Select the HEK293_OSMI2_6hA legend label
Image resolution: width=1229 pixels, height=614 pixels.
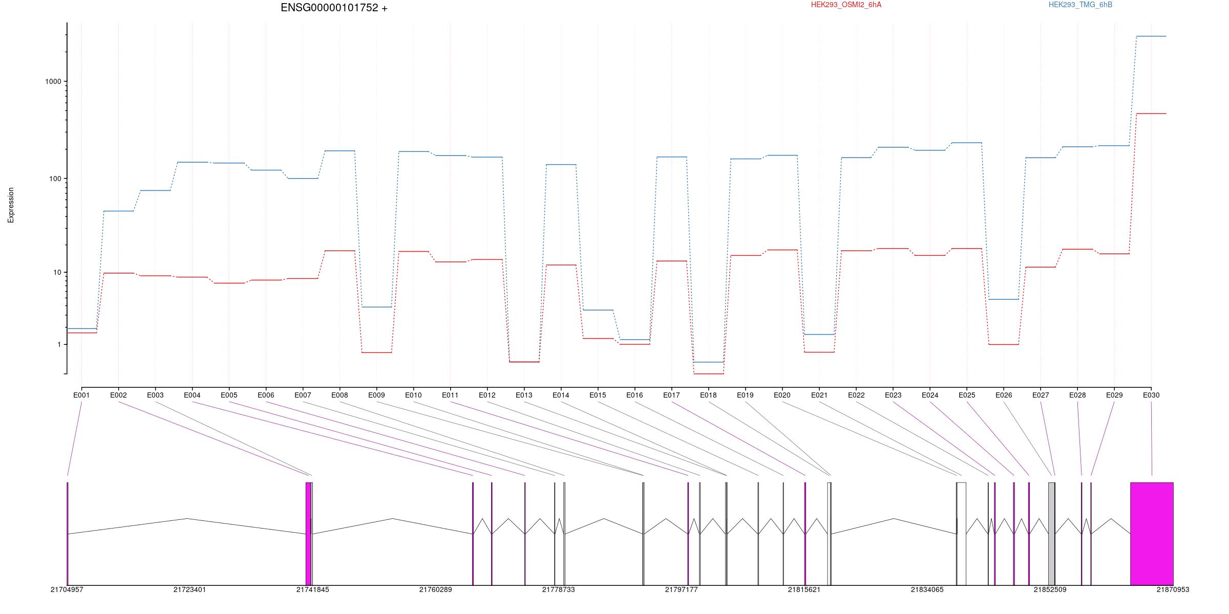846,5
